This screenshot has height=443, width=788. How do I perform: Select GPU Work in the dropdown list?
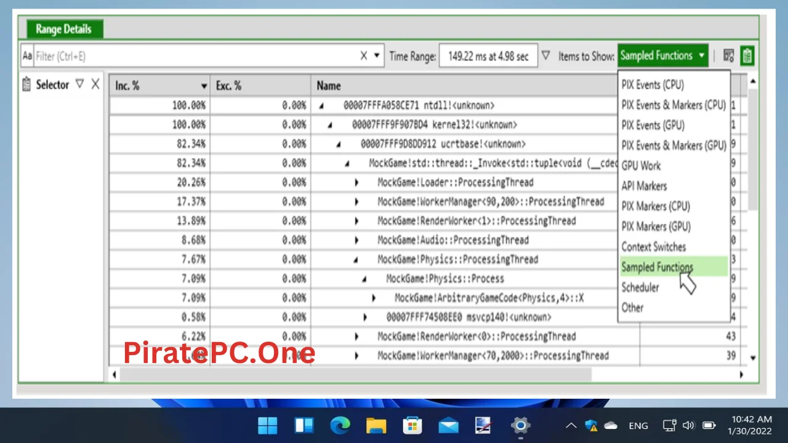point(641,166)
